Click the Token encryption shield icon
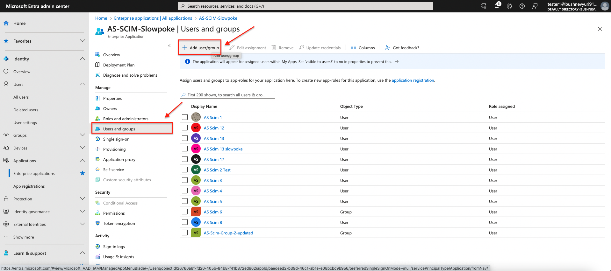This screenshot has width=611, height=271. (98, 223)
